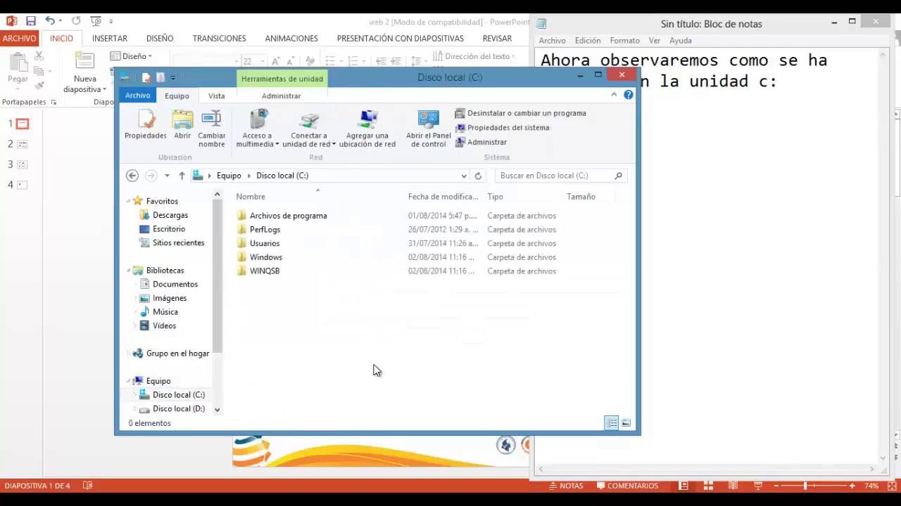Screen dimensions: 901x506
Task: Open Administrar tab in Explorer
Action: click(281, 96)
